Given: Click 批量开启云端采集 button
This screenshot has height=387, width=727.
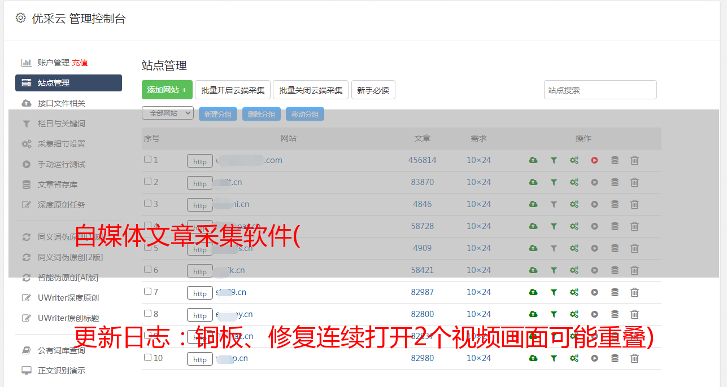Looking at the screenshot, I should tap(233, 90).
